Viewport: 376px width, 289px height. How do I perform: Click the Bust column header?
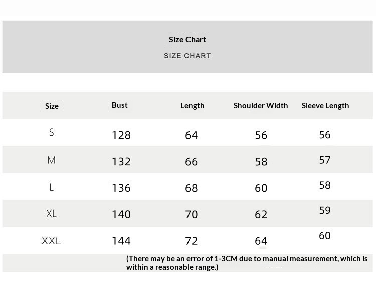(120, 105)
